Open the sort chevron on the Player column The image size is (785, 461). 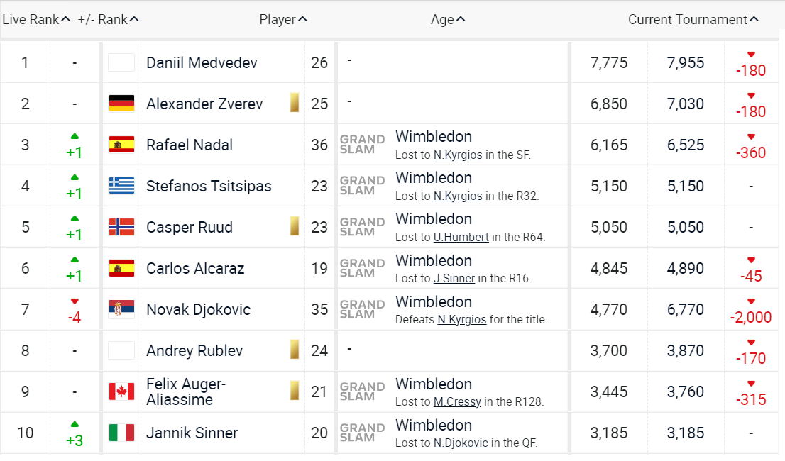[303, 19]
